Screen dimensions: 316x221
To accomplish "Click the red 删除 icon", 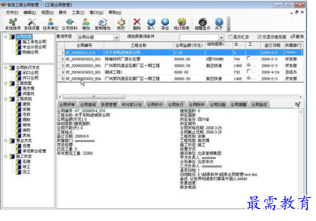I will pos(137,24).
